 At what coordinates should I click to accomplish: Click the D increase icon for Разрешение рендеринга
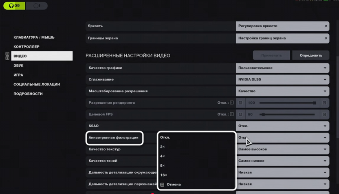(x=324, y=103)
